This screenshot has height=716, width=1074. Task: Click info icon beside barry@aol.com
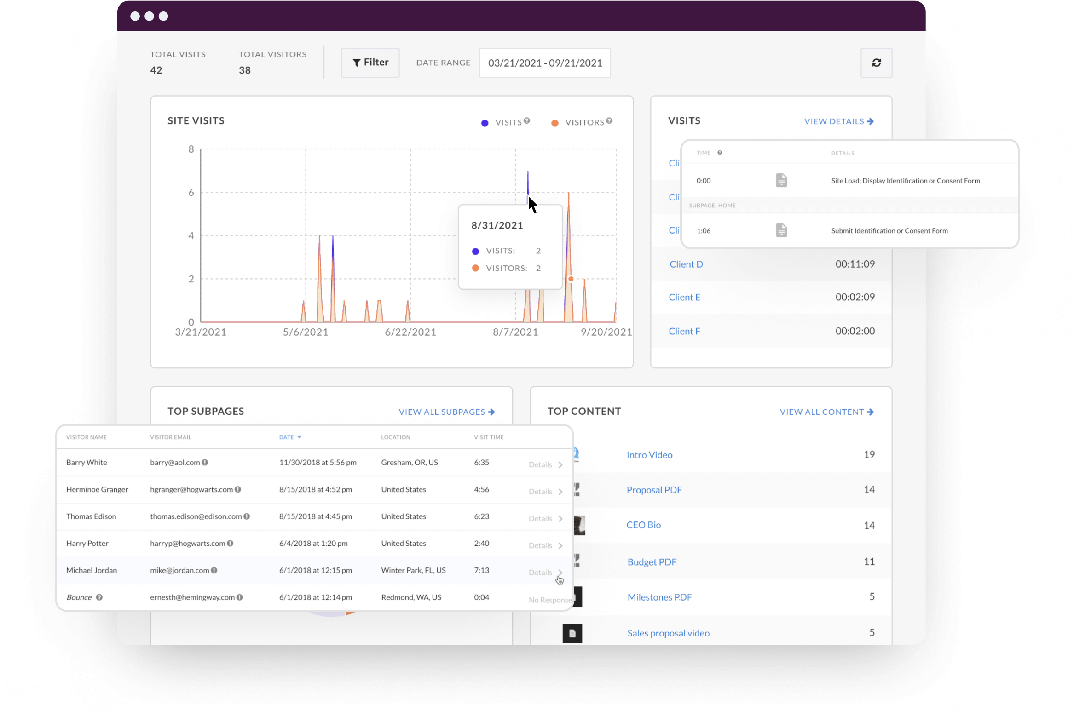[x=205, y=462]
